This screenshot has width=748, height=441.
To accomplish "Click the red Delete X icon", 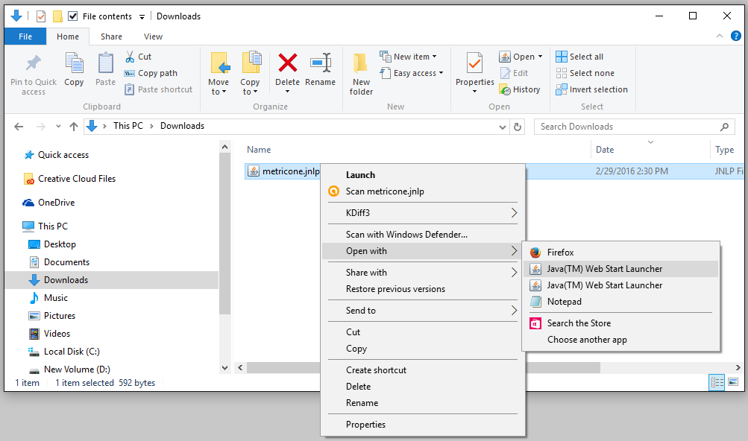I will [288, 63].
